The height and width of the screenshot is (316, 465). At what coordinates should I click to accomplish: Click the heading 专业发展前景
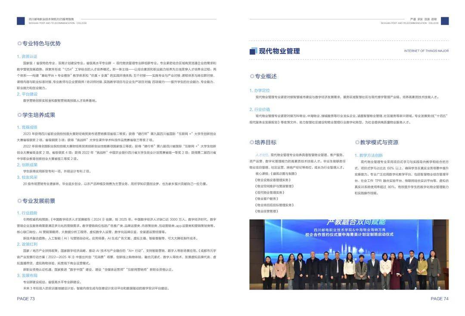(39, 201)
